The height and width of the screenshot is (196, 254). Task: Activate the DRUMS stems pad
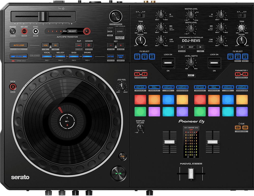87,56
